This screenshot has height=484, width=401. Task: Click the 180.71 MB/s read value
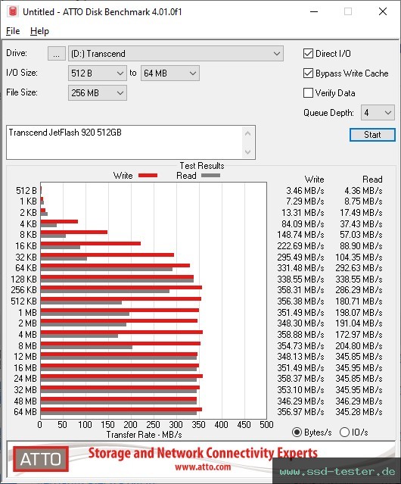click(359, 301)
